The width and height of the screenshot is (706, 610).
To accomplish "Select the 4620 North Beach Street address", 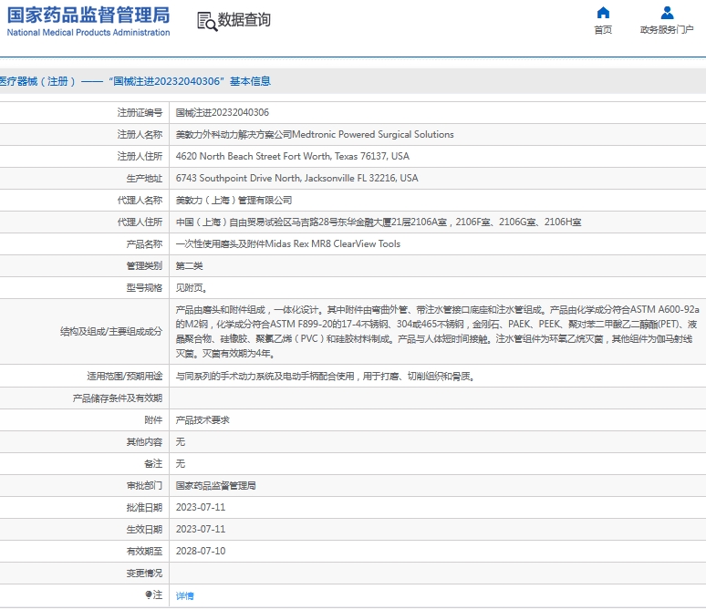I will 293,156.
